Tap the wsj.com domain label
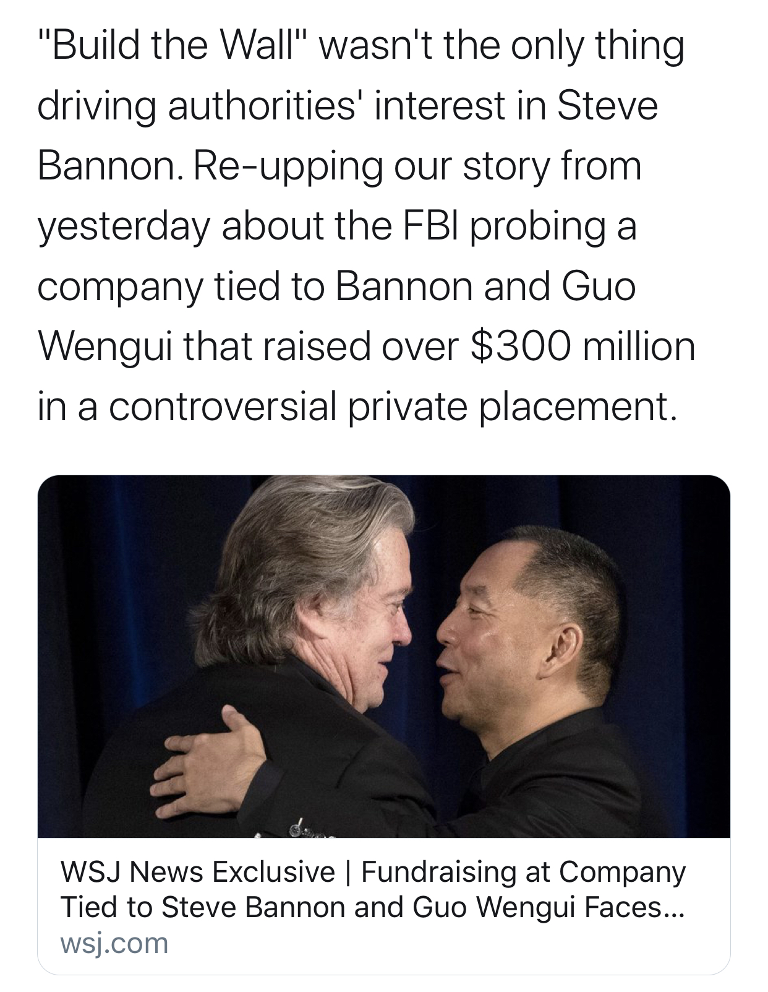The height and width of the screenshot is (992, 768). point(114,943)
